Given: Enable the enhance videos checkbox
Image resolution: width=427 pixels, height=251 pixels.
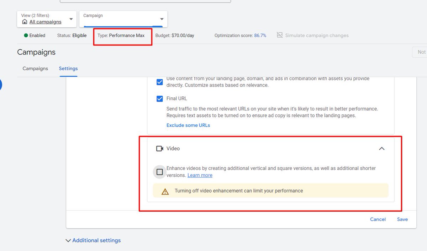Looking at the screenshot, I should pyautogui.click(x=160, y=172).
